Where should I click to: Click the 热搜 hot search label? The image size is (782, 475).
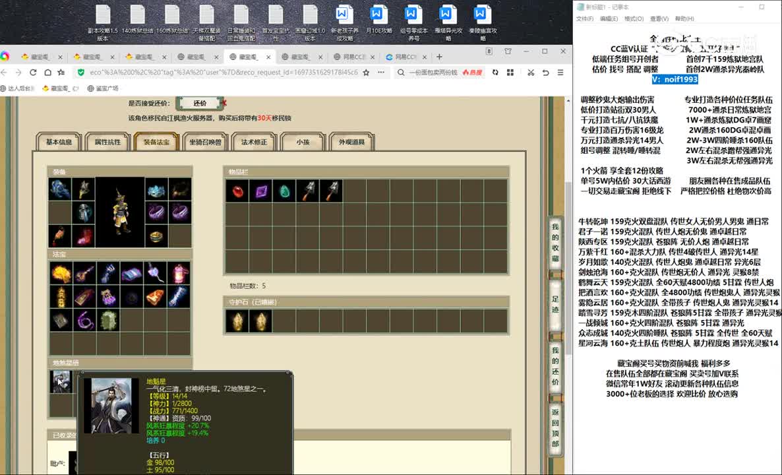click(472, 73)
